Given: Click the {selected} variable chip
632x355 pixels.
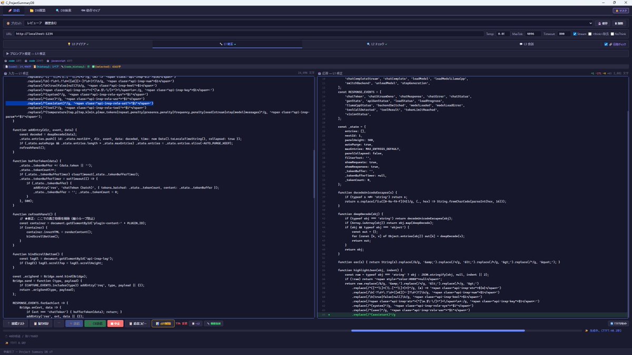Looking at the screenshot, I should (x=106, y=67).
